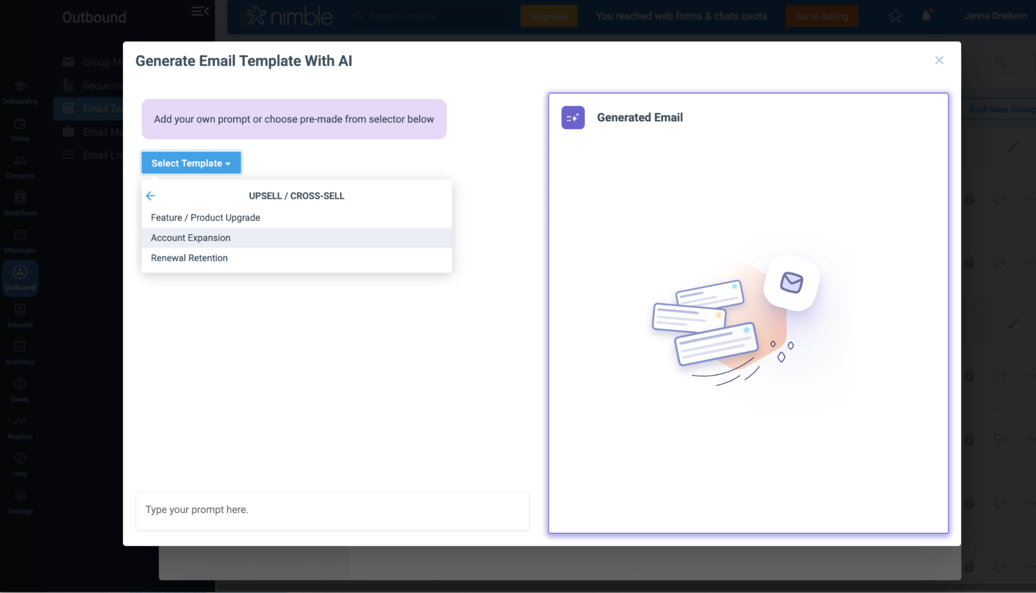Viewport: 1036px width, 593px height.
Task: Select Feature / Product Upgrade option
Action: (205, 217)
